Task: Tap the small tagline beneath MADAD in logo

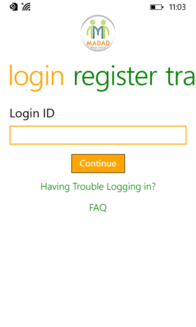Action: click(x=98, y=48)
